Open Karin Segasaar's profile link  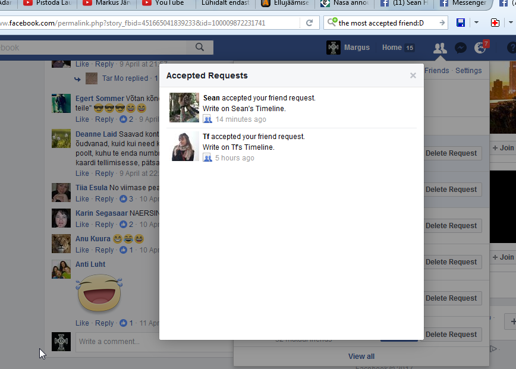click(102, 213)
